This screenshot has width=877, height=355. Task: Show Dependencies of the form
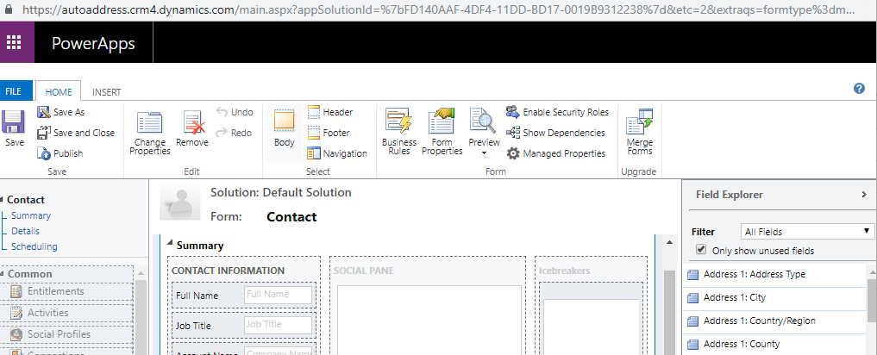[555, 133]
